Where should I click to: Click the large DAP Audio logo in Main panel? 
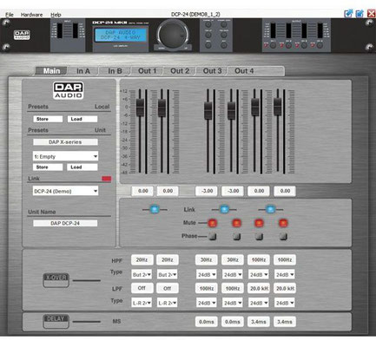click(69, 90)
